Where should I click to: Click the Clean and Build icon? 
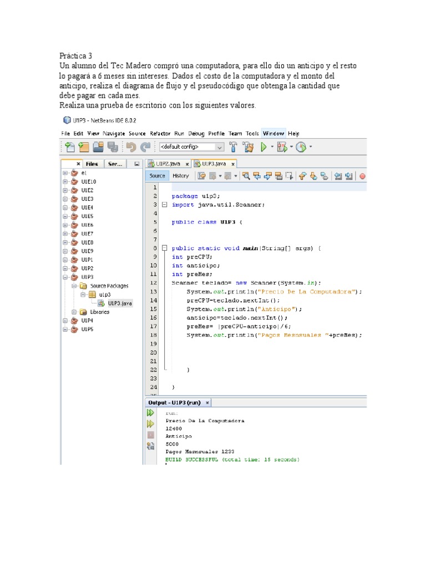click(248, 147)
